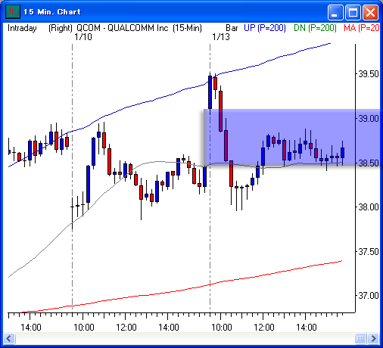Close the 15 Min. Chart window
Screen dimensions: 383x348
pos(370,12)
